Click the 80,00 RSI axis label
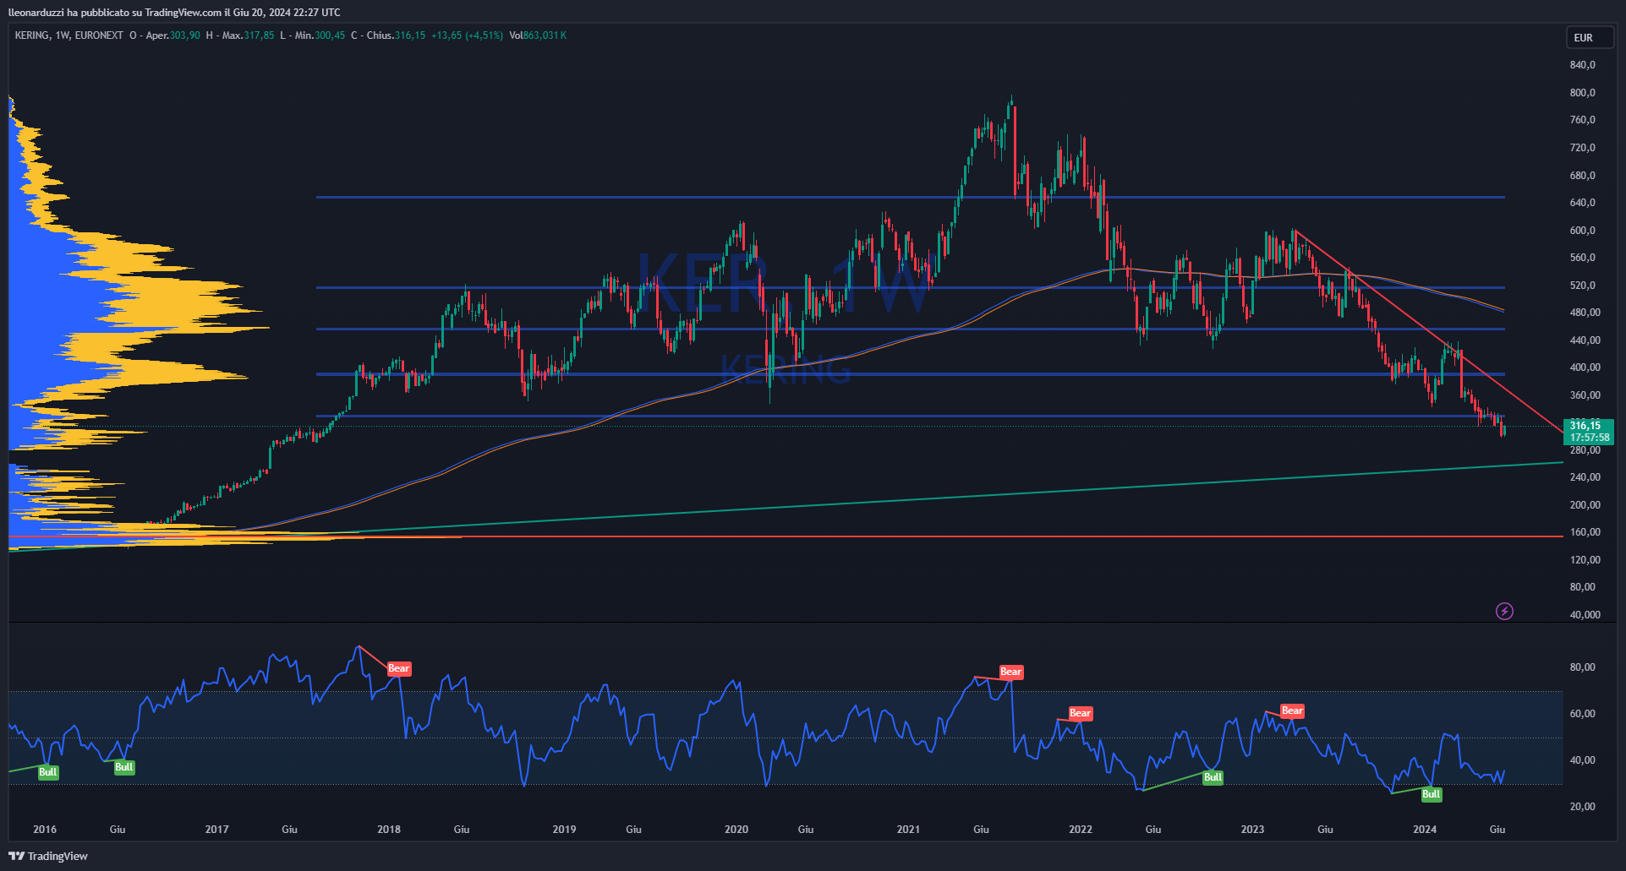The image size is (1626, 871). [x=1583, y=667]
